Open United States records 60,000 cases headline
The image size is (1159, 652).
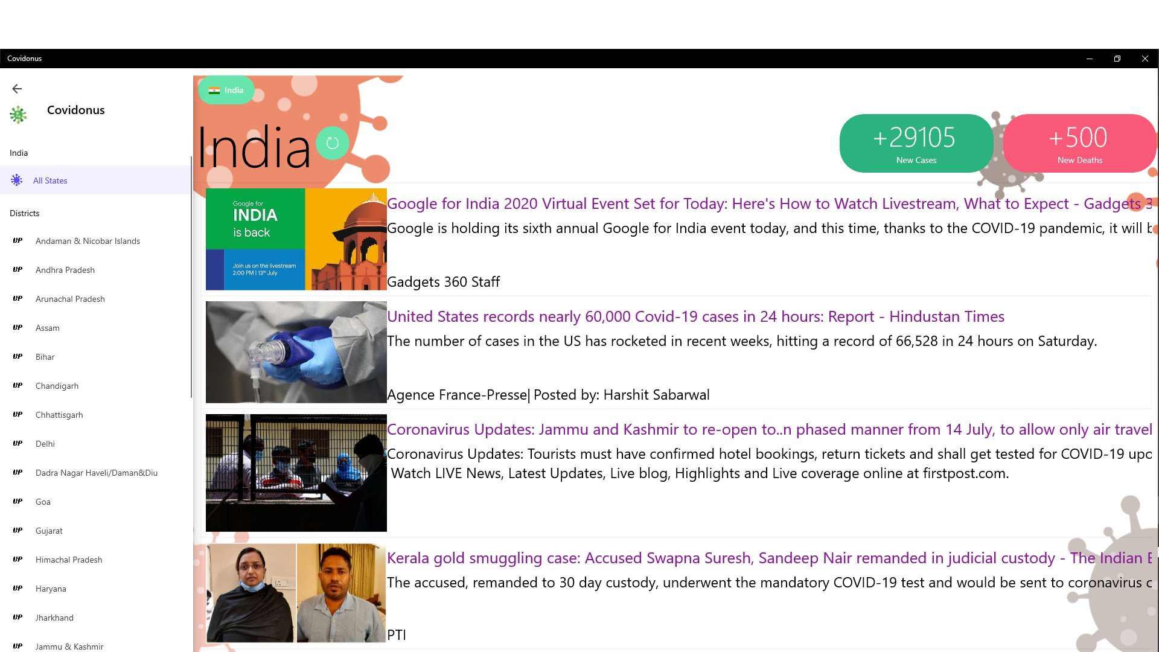695,316
